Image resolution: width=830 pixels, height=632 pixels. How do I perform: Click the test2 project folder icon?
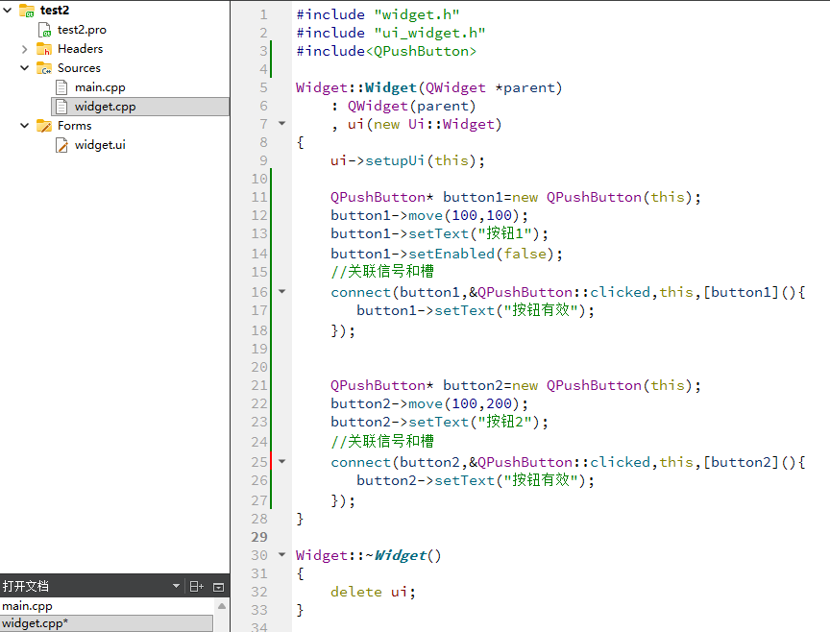point(27,10)
